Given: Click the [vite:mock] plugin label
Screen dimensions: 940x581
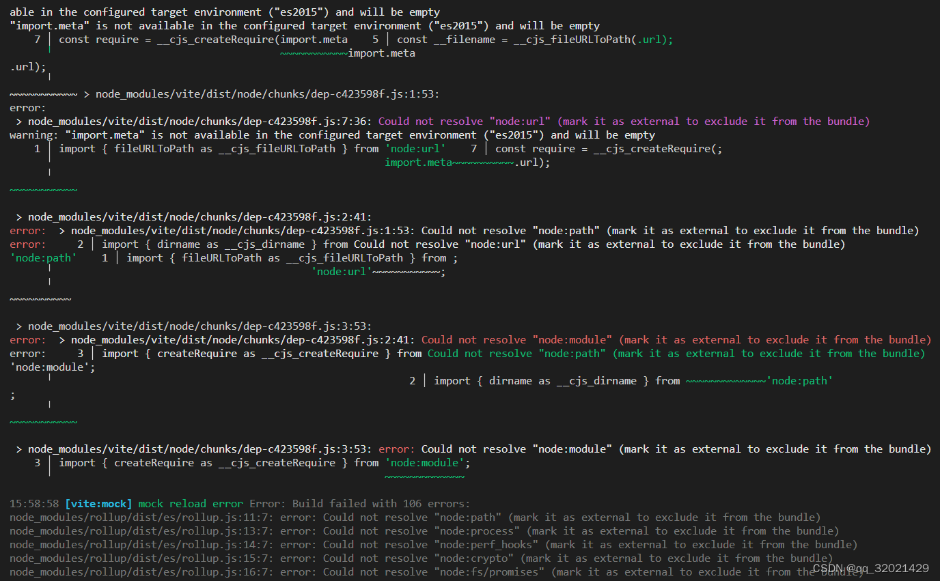Looking at the screenshot, I should point(98,503).
